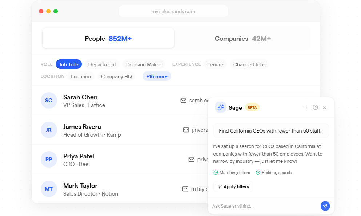
Task: Select the Company HQ filter chip
Action: tap(116, 76)
